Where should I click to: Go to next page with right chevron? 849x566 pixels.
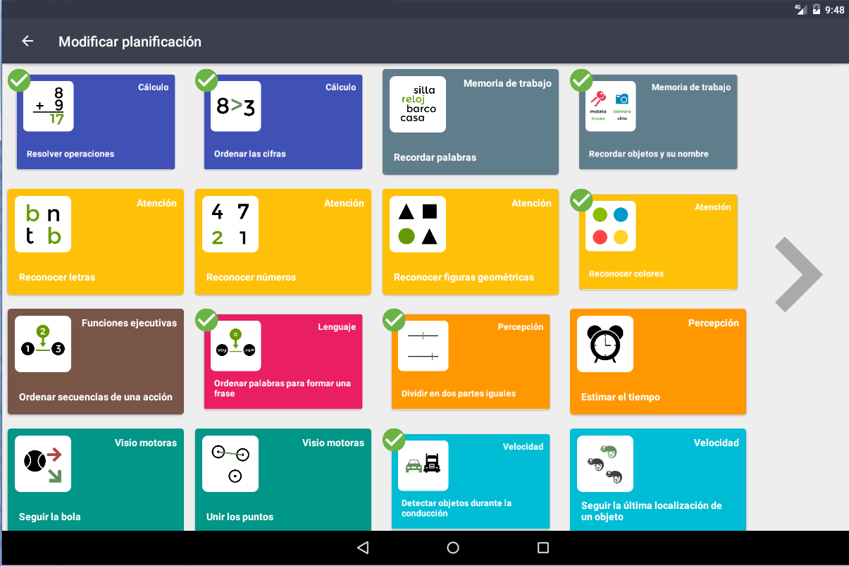pyautogui.click(x=798, y=275)
